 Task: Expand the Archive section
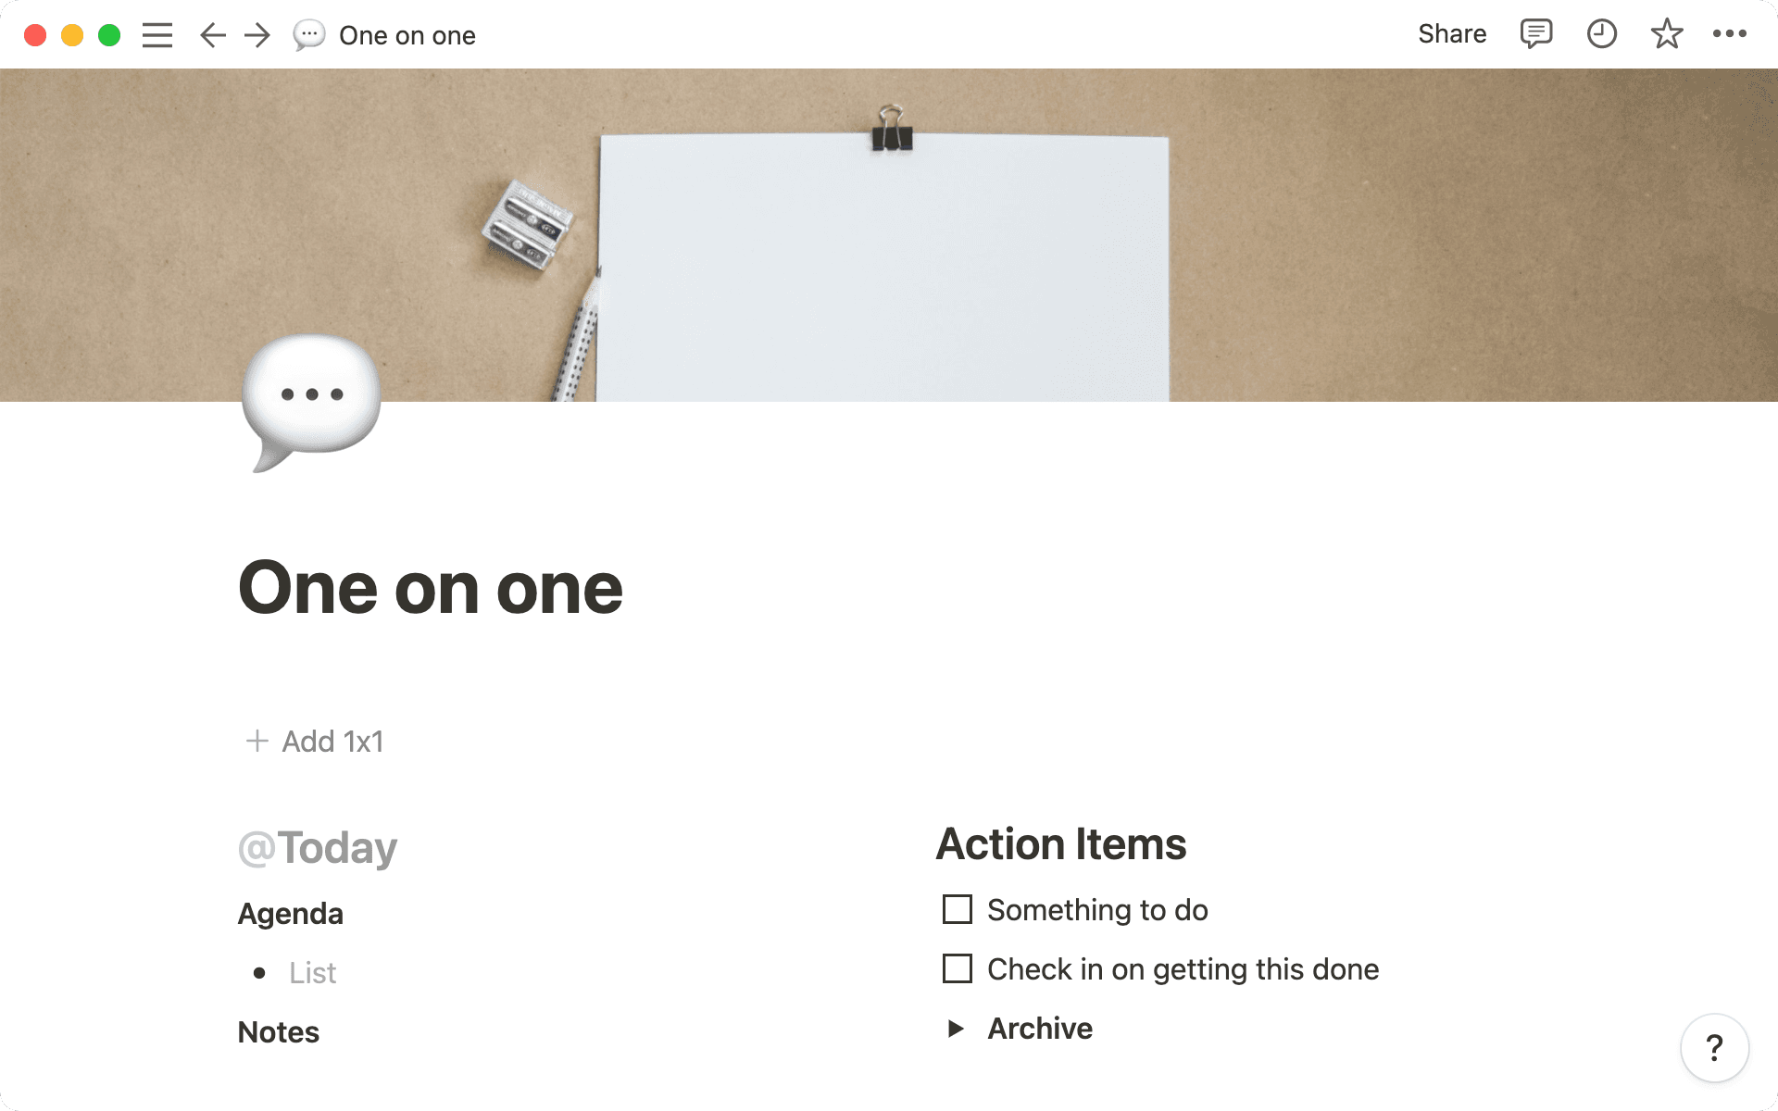pos(955,1028)
